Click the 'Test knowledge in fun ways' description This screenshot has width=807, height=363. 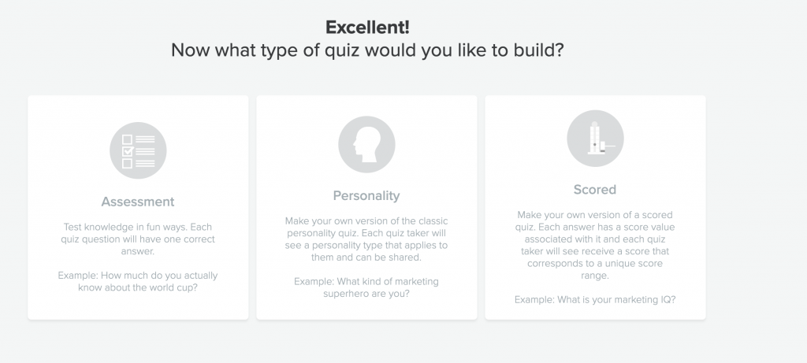[138, 239]
